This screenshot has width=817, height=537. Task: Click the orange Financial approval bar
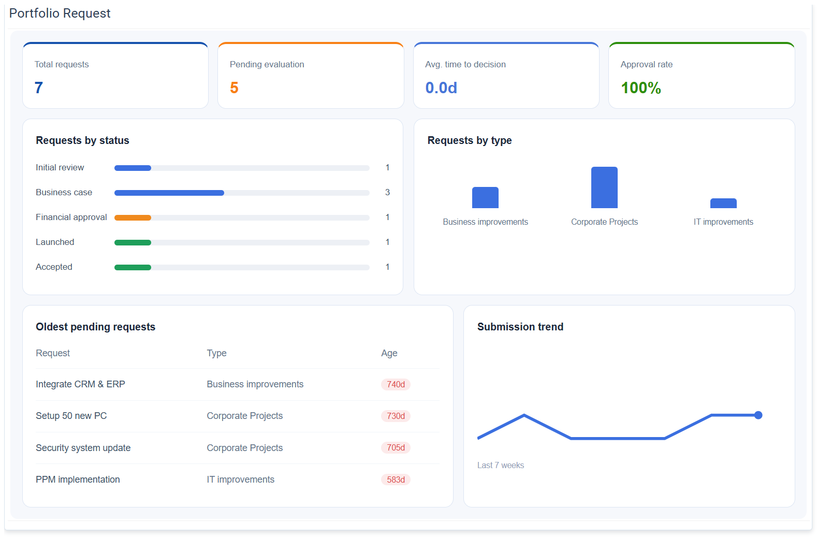pos(133,217)
